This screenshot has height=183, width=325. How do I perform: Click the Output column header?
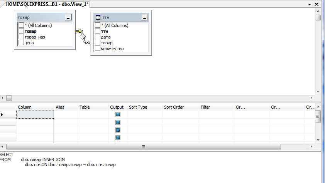click(117, 107)
